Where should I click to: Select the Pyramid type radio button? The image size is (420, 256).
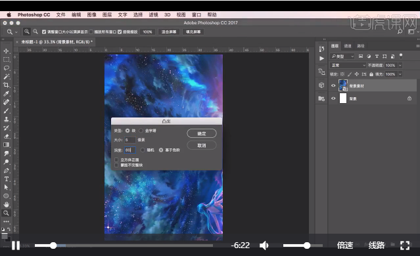(141, 131)
